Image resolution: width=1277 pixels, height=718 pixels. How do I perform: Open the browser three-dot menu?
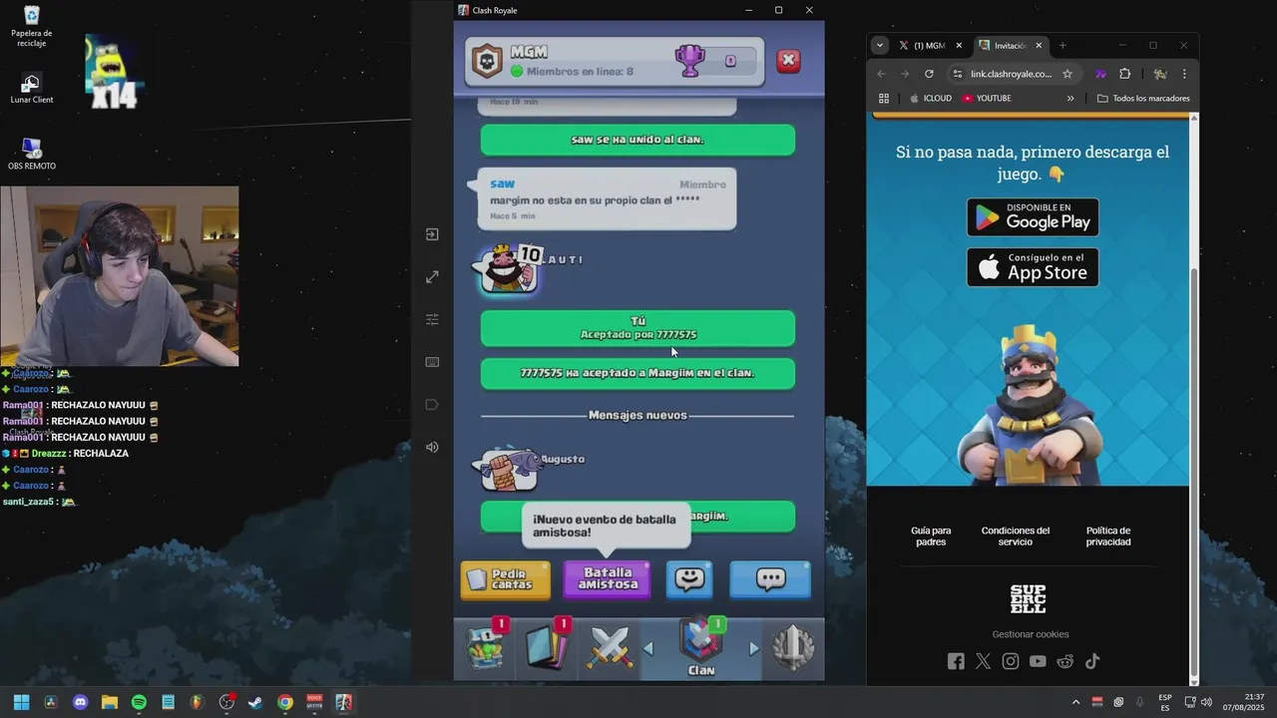point(1184,74)
